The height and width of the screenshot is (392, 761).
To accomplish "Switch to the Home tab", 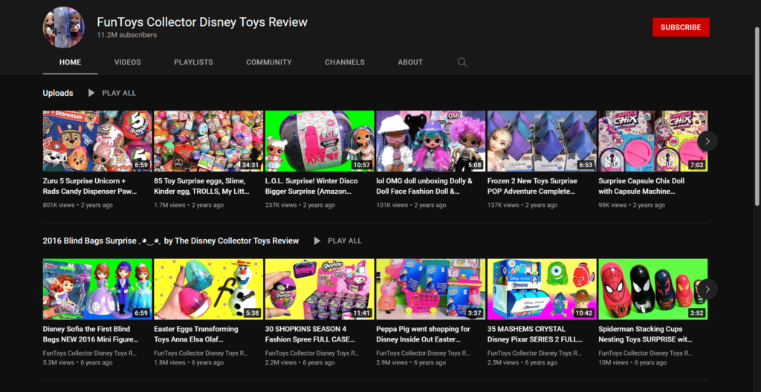I will (x=71, y=62).
